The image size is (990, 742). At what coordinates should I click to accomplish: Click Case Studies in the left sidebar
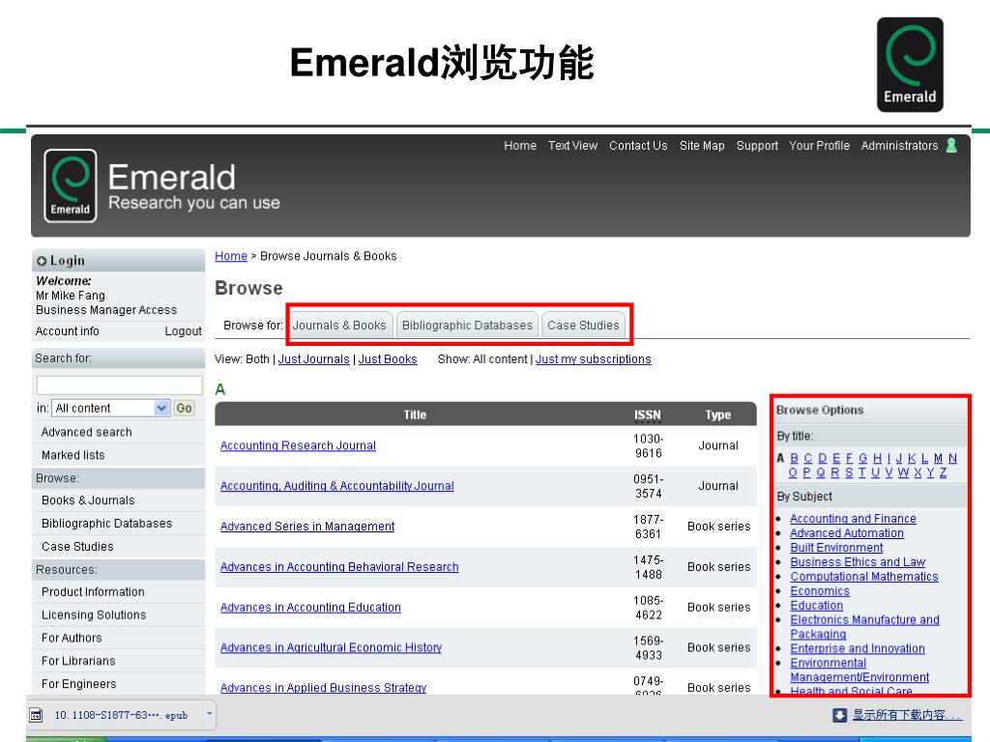(77, 547)
